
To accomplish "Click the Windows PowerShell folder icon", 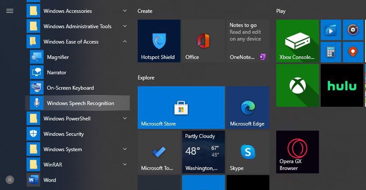I will (33, 118).
